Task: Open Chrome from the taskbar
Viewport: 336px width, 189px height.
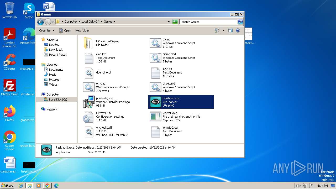Action: pos(47,186)
